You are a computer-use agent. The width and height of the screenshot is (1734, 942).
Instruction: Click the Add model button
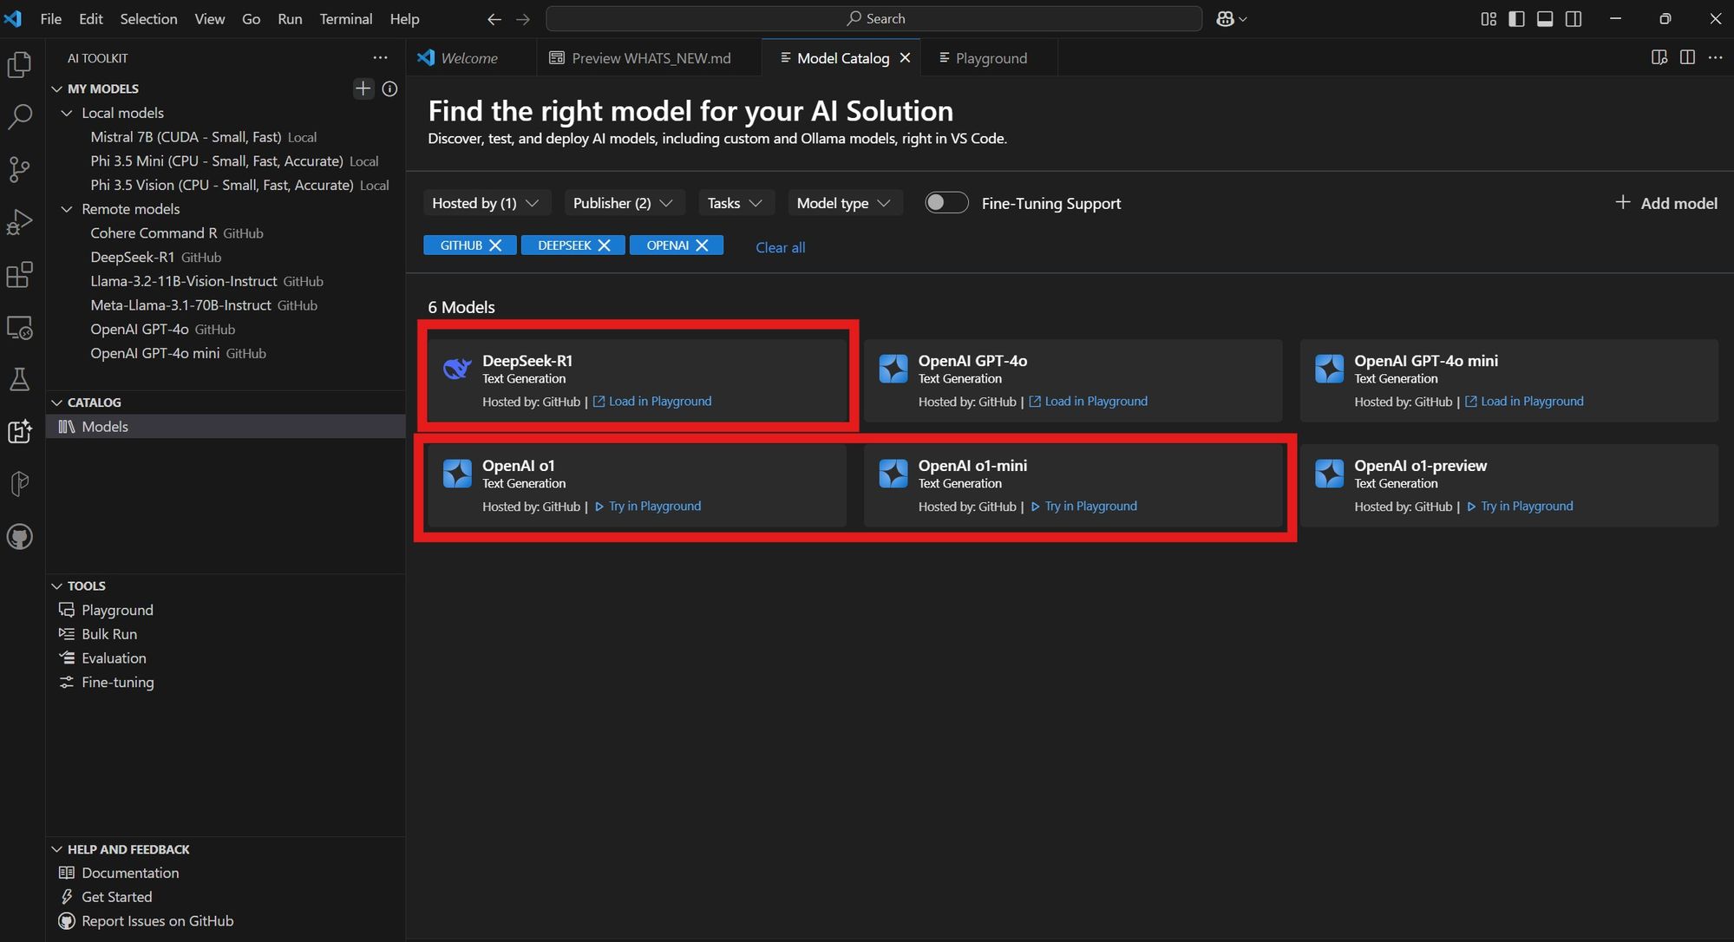pyautogui.click(x=1665, y=203)
